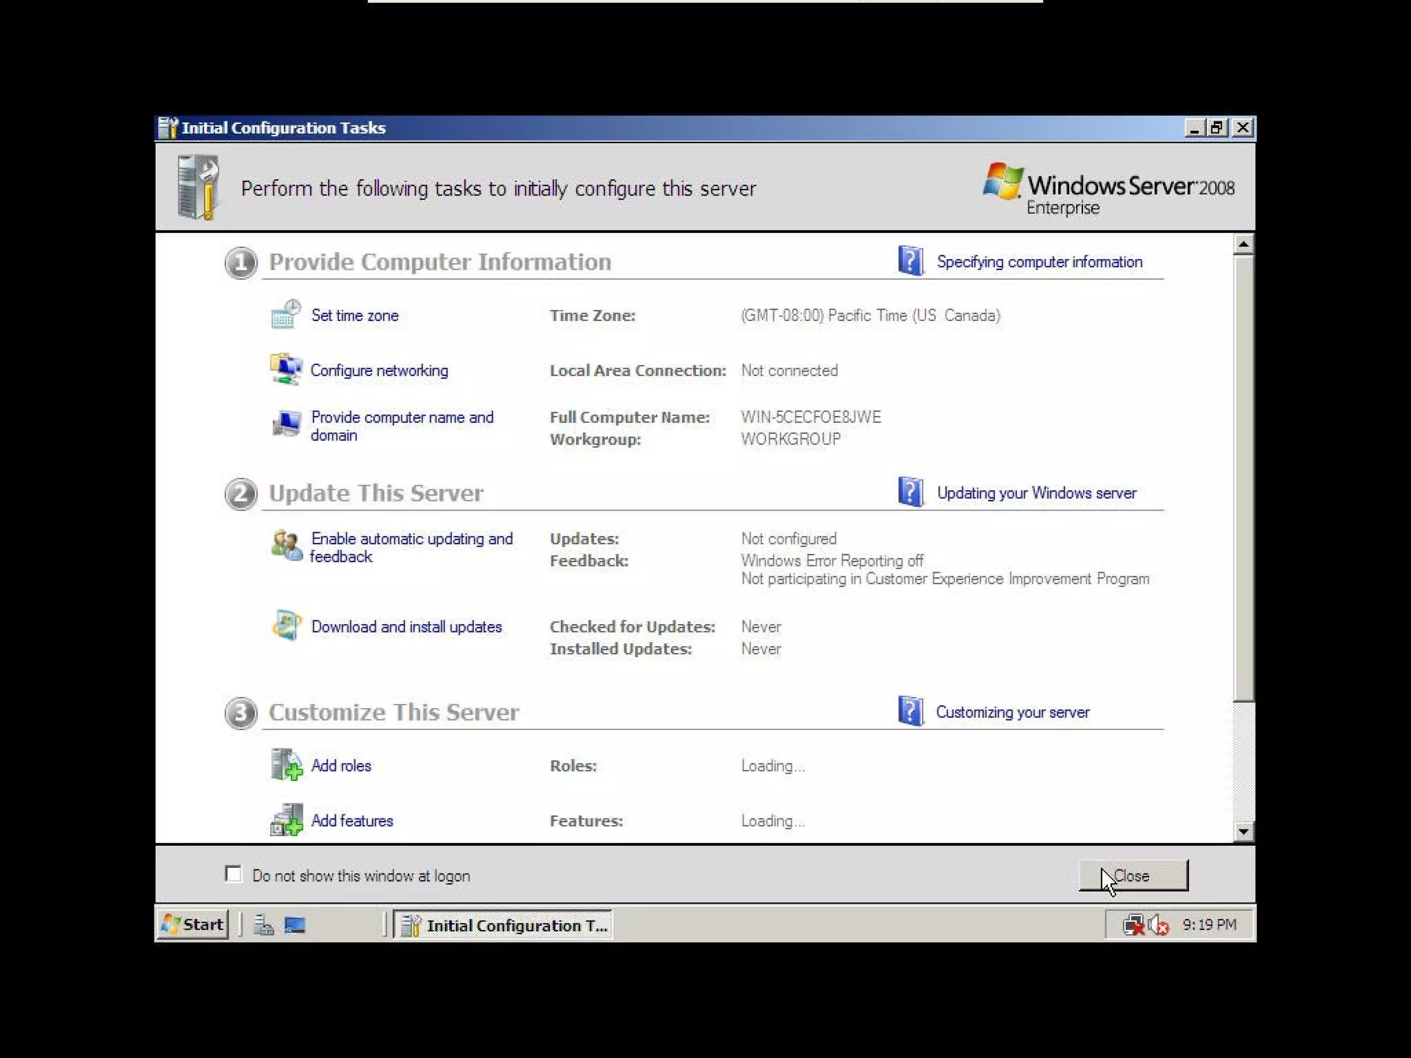Open the Start menu
This screenshot has height=1058, width=1411.
pyautogui.click(x=192, y=924)
